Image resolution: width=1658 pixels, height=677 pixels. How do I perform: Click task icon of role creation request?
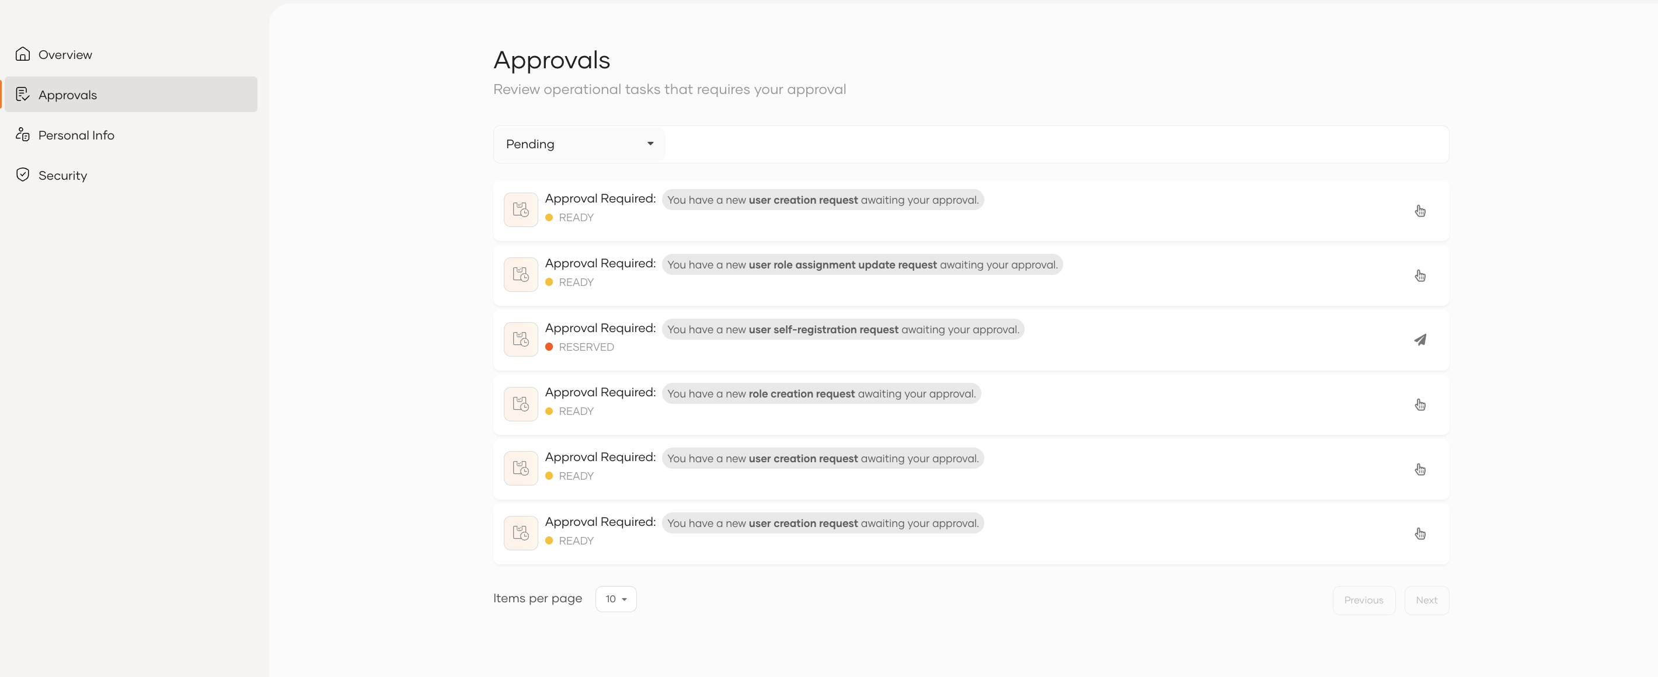point(521,404)
